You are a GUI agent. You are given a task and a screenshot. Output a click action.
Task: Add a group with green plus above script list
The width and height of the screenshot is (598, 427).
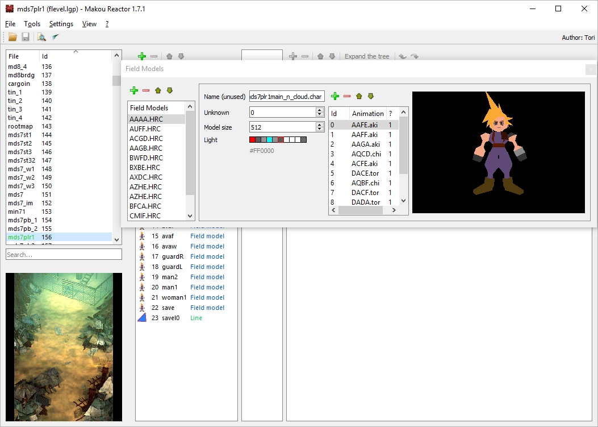(142, 56)
